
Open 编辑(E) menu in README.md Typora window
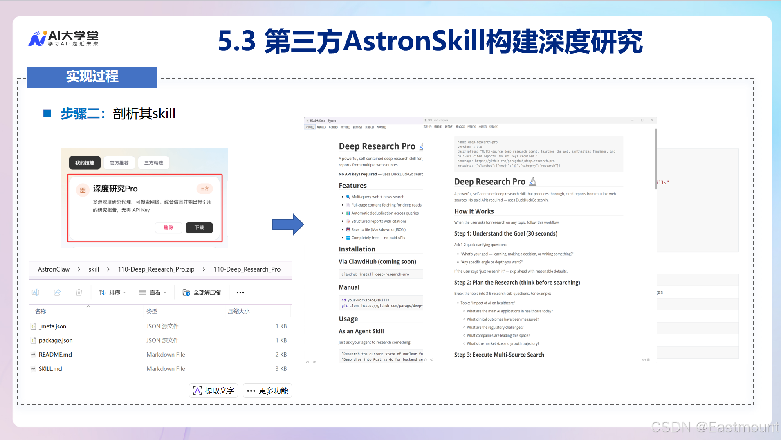click(x=321, y=127)
